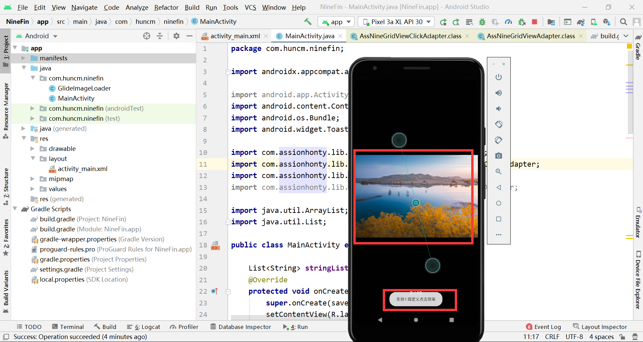The height and width of the screenshot is (342, 643).
Task: Lower emulator volume with volume down icon
Action: [499, 109]
